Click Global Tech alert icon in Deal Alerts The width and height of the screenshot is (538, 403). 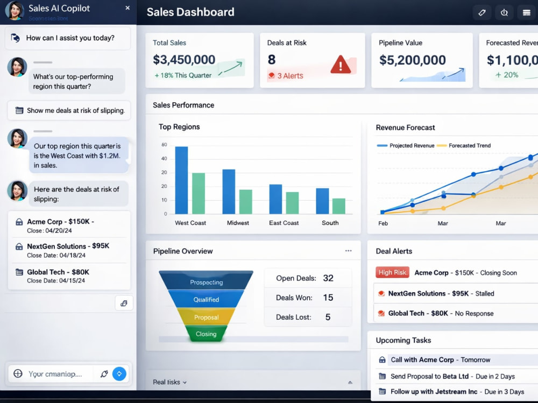[381, 313]
